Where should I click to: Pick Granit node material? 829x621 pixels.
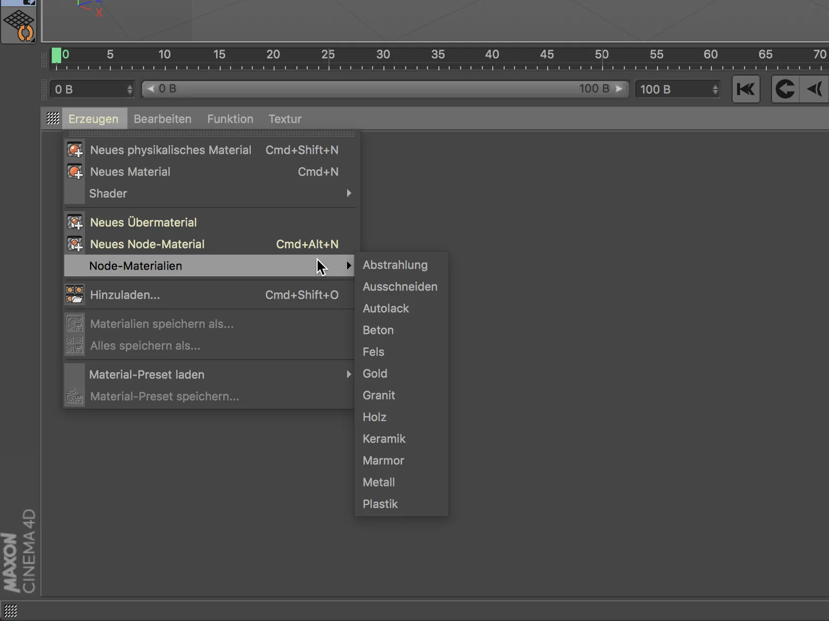coord(402,395)
